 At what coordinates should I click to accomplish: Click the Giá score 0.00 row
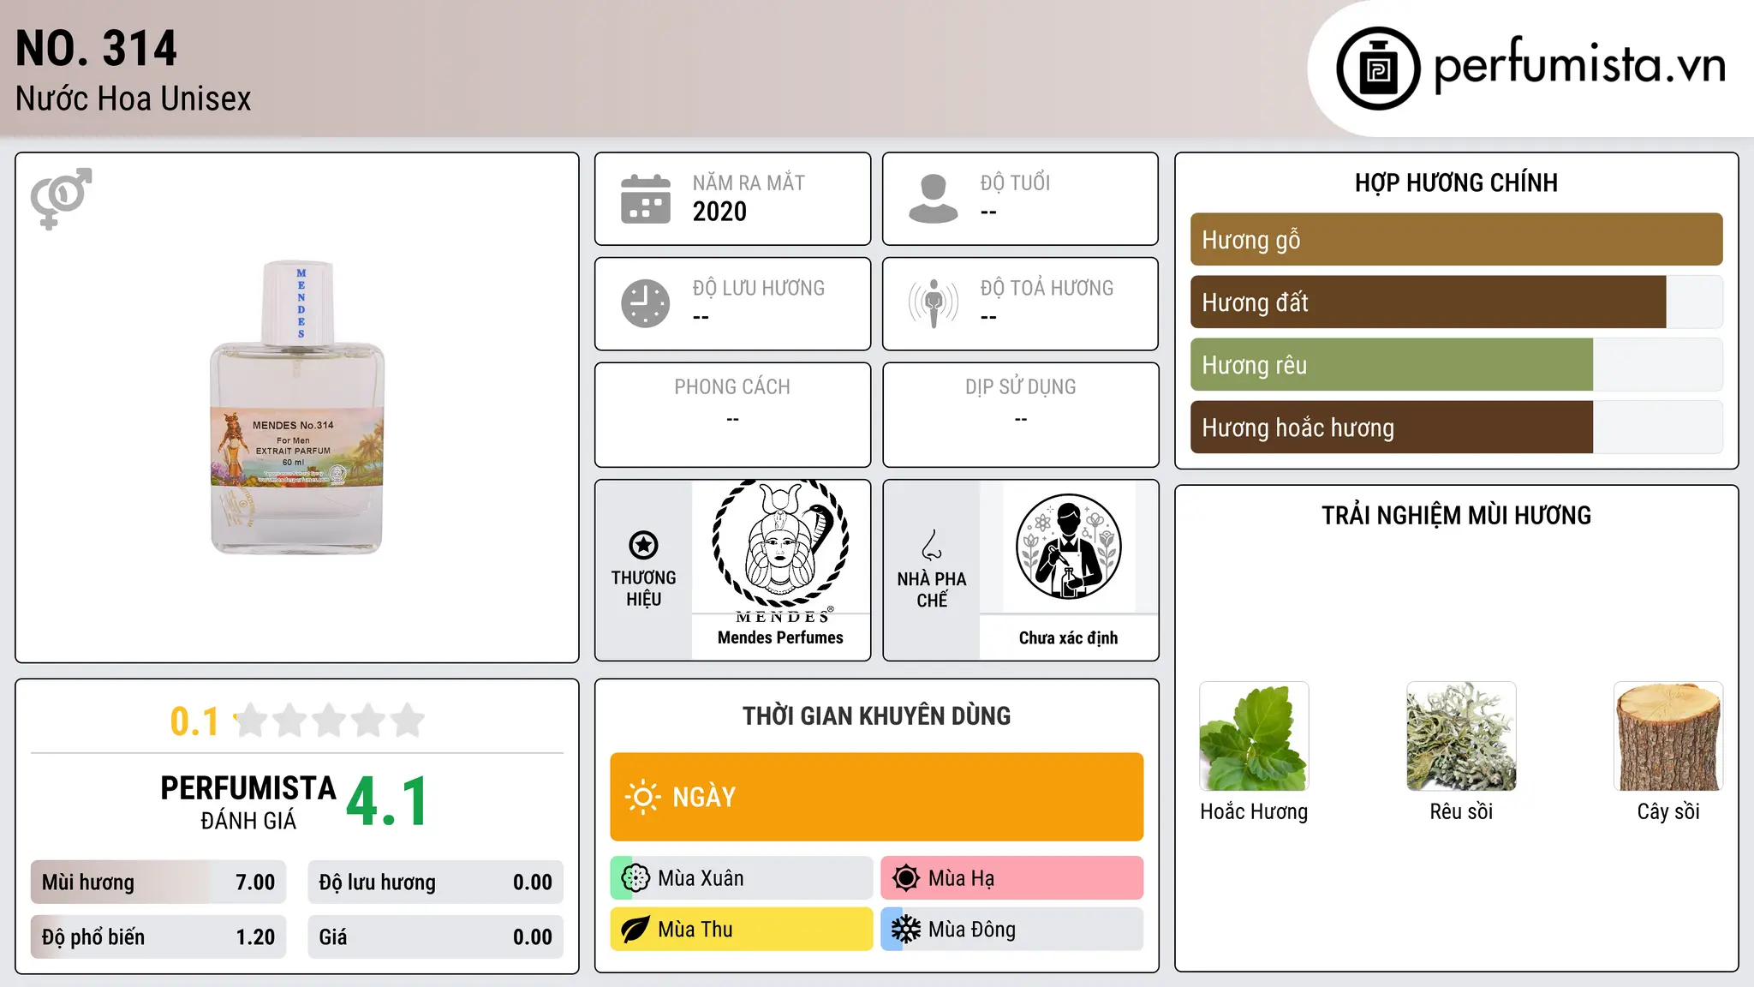click(435, 937)
